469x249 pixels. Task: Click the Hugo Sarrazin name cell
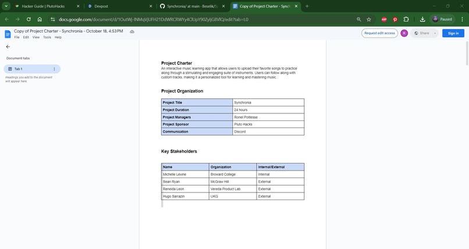(185, 197)
